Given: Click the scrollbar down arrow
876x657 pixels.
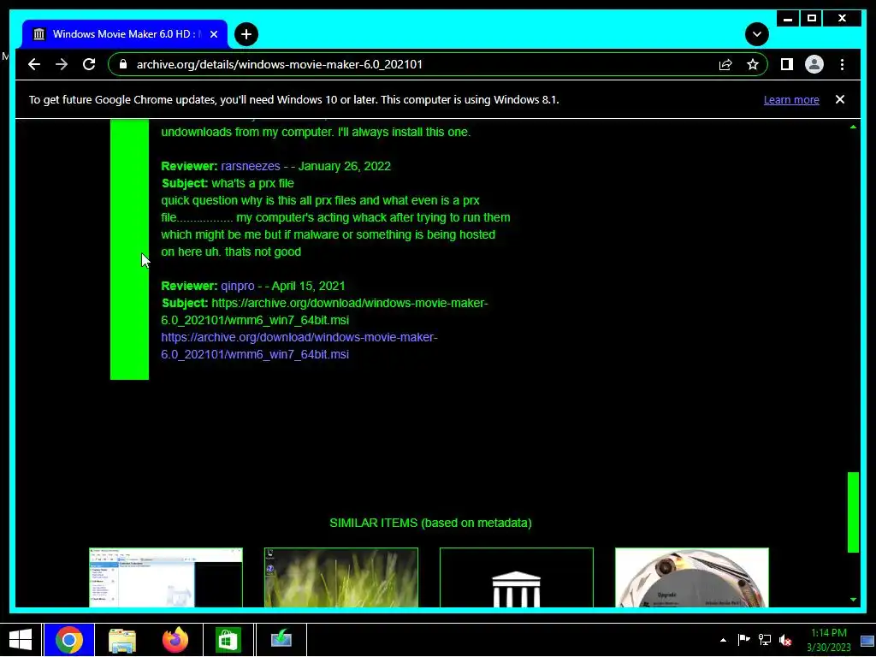Looking at the screenshot, I should [853, 600].
